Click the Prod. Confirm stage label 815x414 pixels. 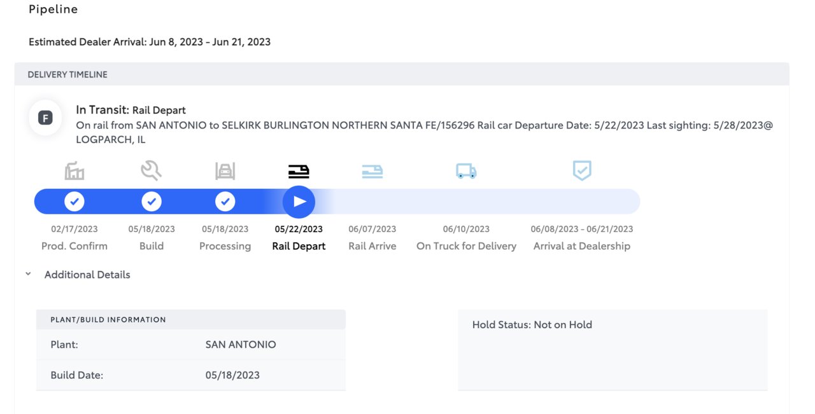coord(74,246)
